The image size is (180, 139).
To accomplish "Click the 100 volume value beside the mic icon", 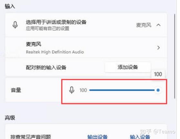I will [x=83, y=90].
